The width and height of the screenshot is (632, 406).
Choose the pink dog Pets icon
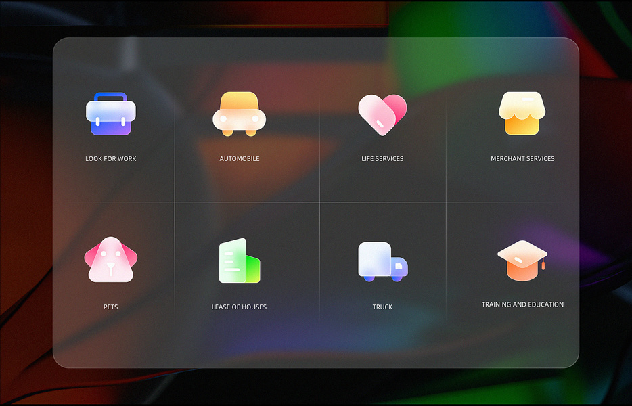(111, 259)
